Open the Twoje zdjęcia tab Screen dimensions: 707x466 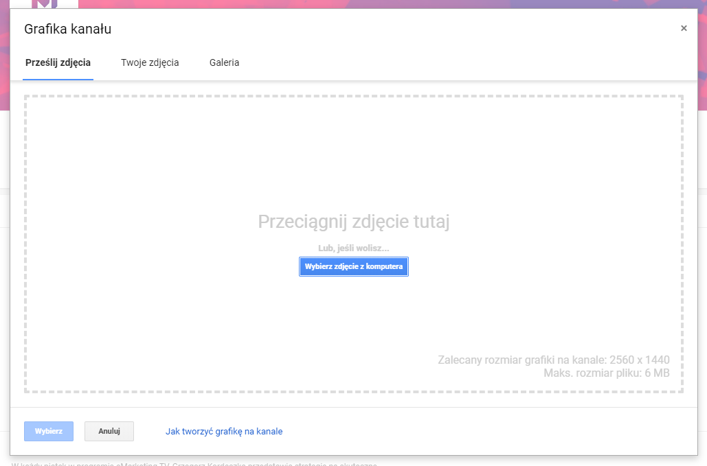(x=150, y=62)
